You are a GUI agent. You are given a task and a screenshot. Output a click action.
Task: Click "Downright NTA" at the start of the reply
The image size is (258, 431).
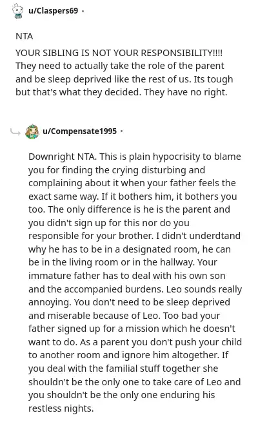[62, 157]
